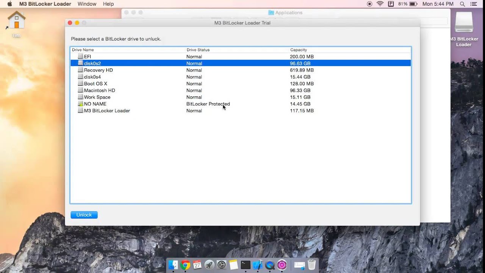Select the Recovery HD drive icon

click(80, 70)
